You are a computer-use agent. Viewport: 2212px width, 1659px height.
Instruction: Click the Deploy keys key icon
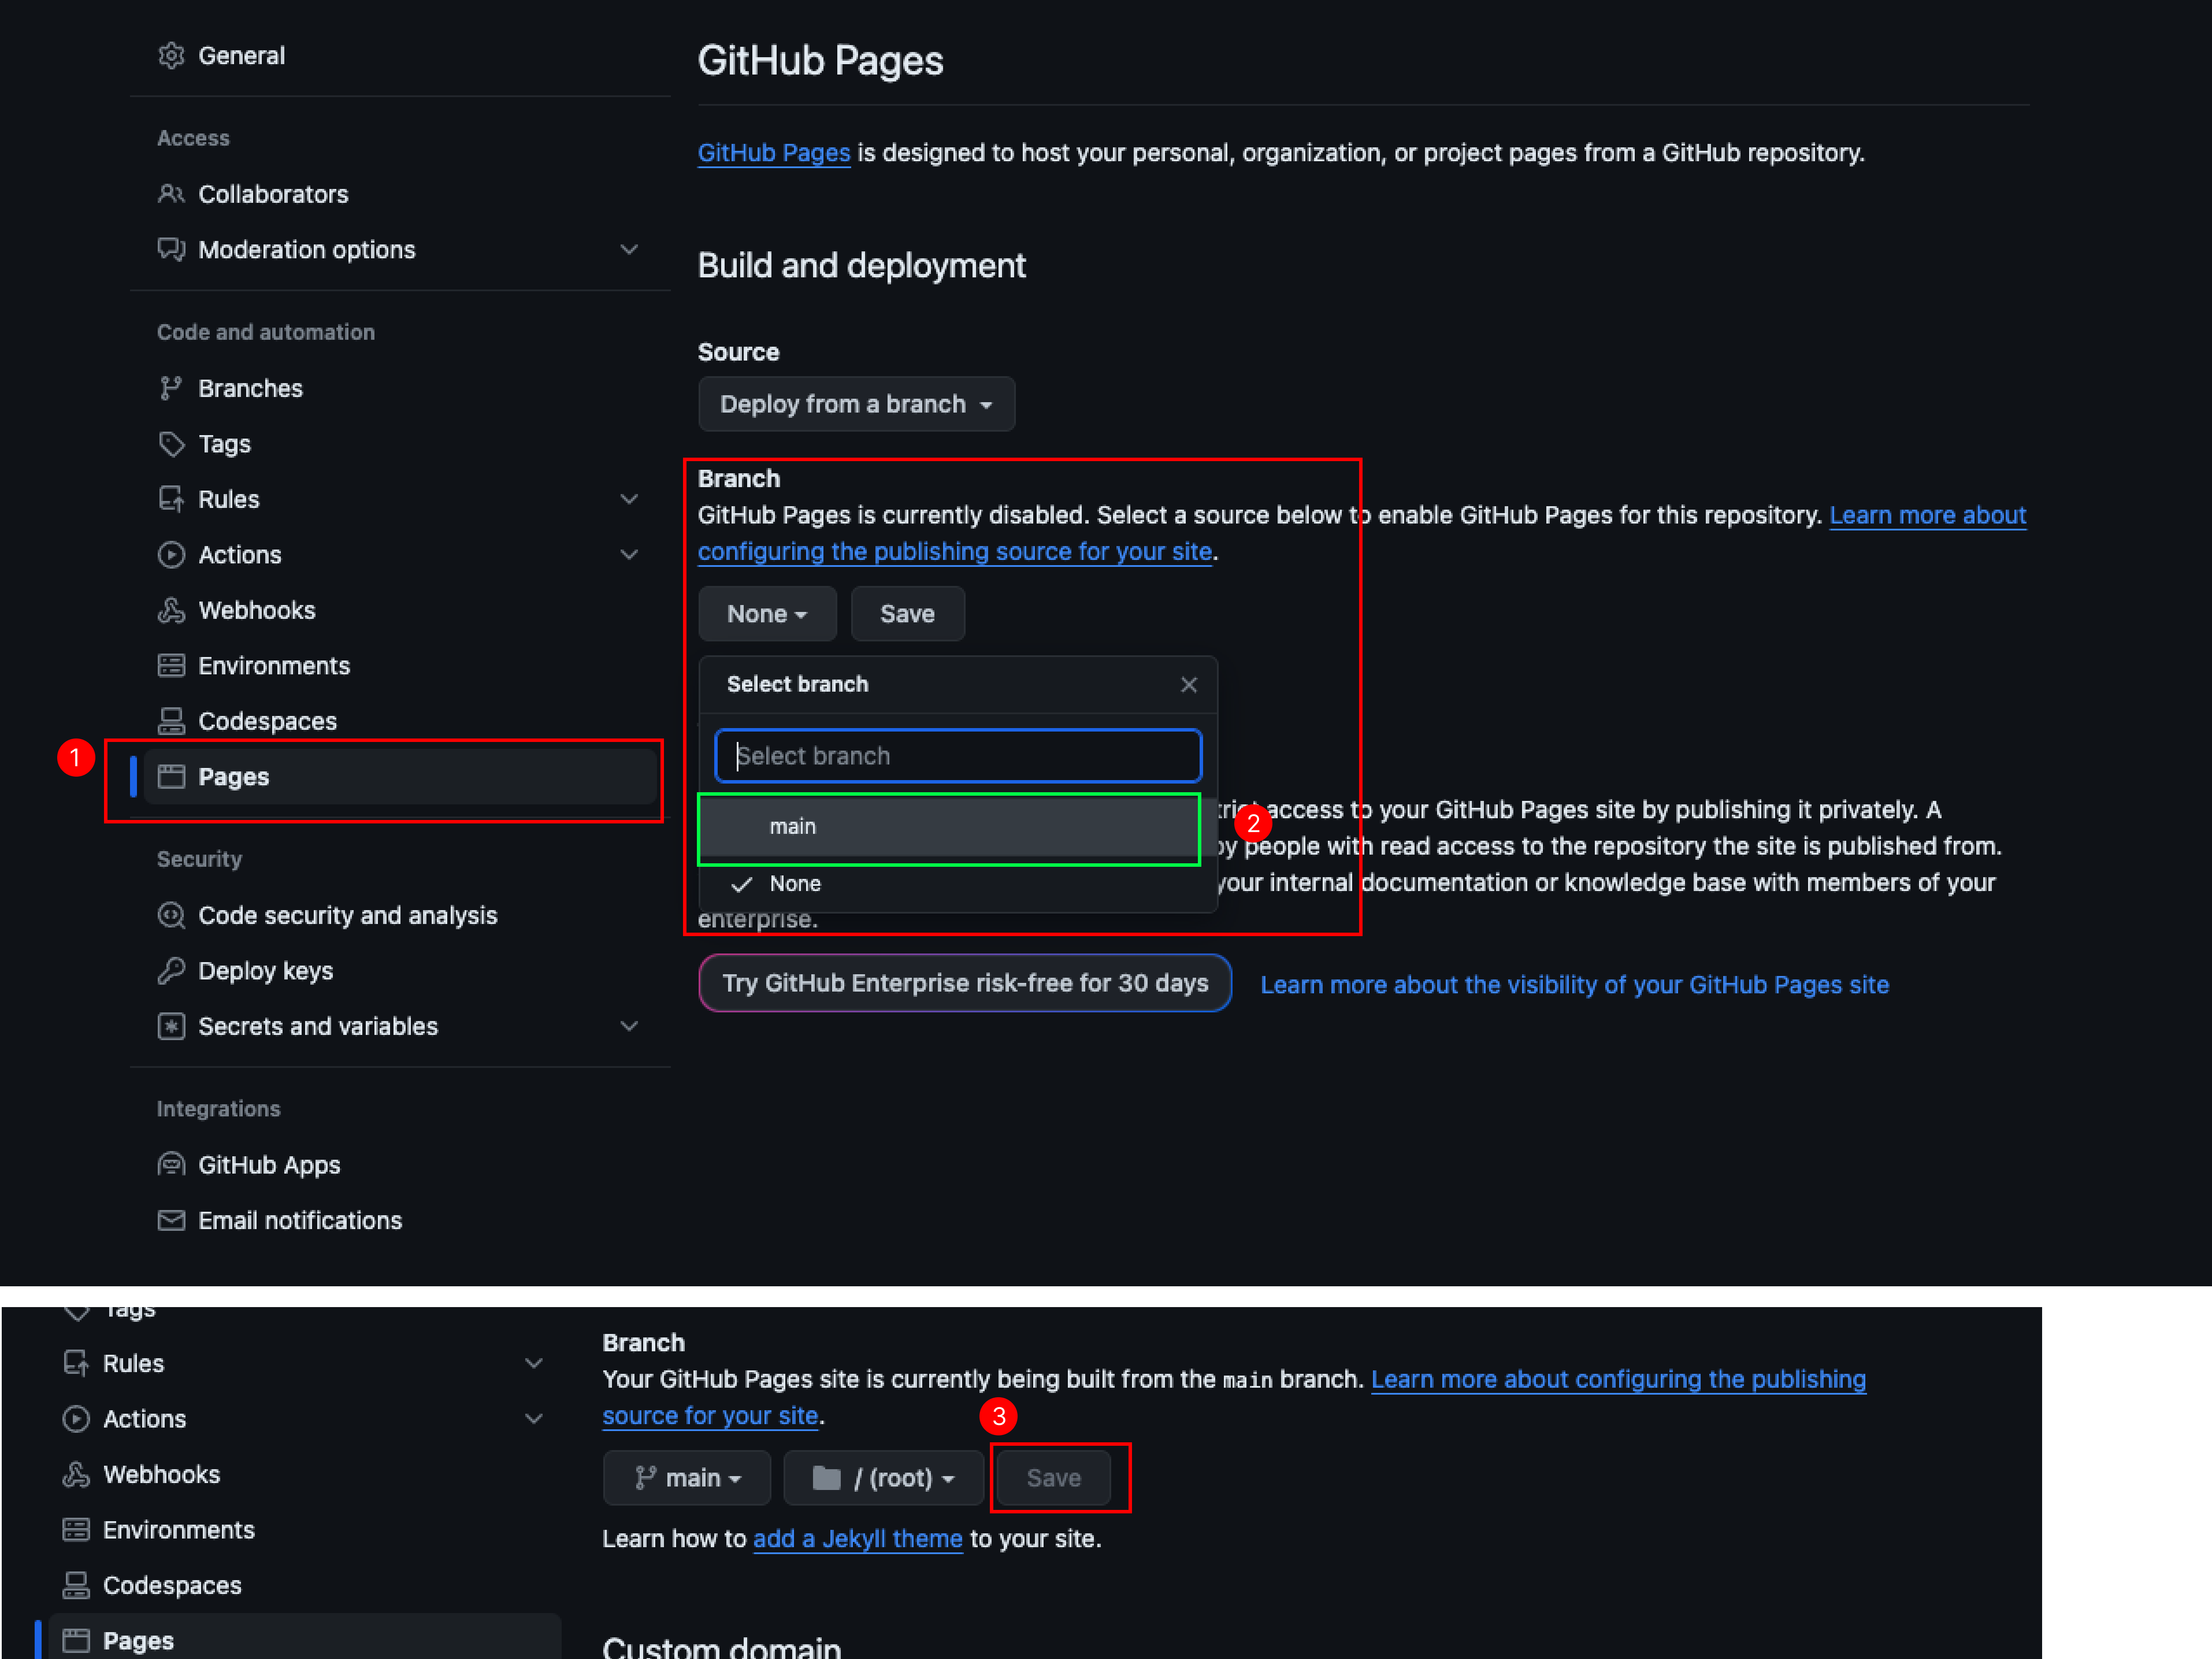tap(171, 971)
